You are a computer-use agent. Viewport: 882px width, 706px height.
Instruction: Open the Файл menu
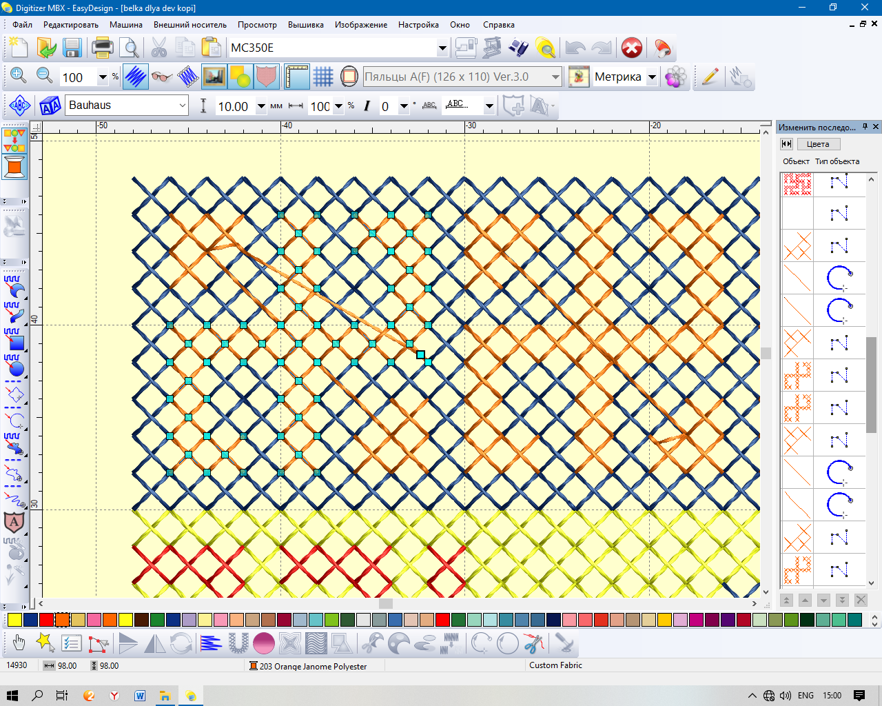[23, 25]
